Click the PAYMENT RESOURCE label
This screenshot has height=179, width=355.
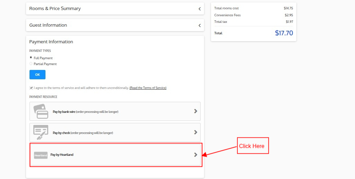tap(43, 97)
